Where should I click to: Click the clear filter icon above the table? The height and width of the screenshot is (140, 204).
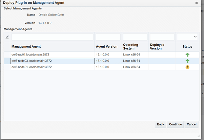7,37
